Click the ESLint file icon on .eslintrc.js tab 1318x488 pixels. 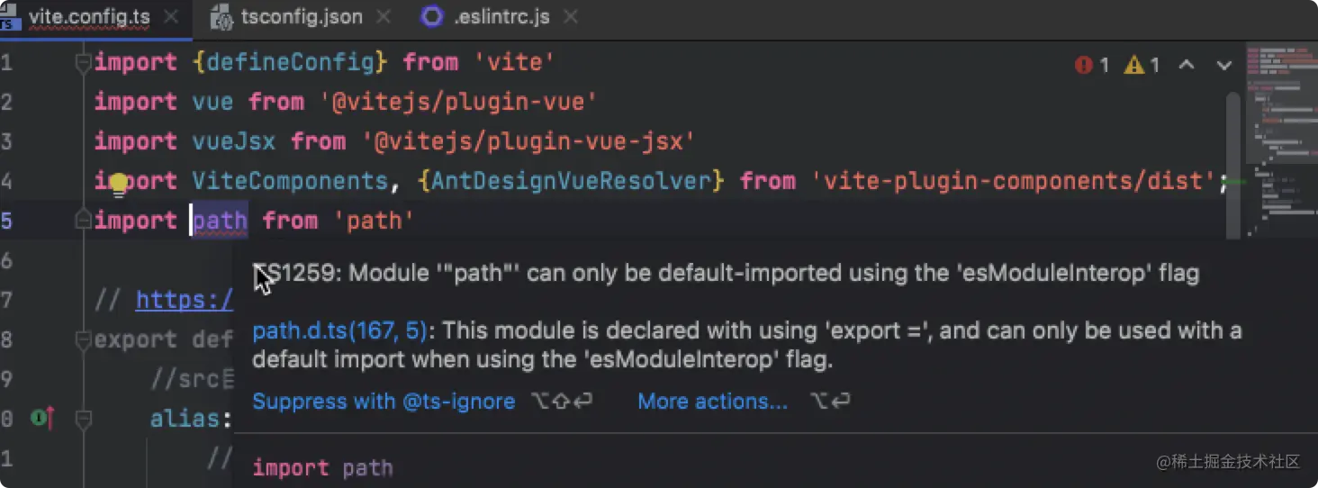pyautogui.click(x=433, y=16)
